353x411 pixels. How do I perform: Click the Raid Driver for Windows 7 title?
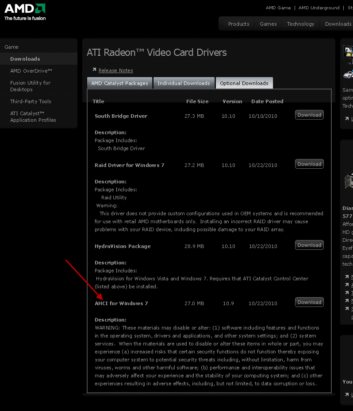click(x=129, y=165)
